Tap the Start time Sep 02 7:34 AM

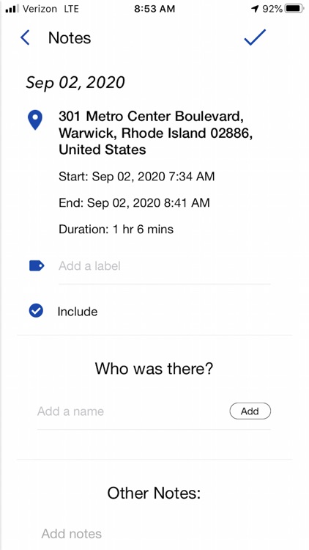pos(137,177)
